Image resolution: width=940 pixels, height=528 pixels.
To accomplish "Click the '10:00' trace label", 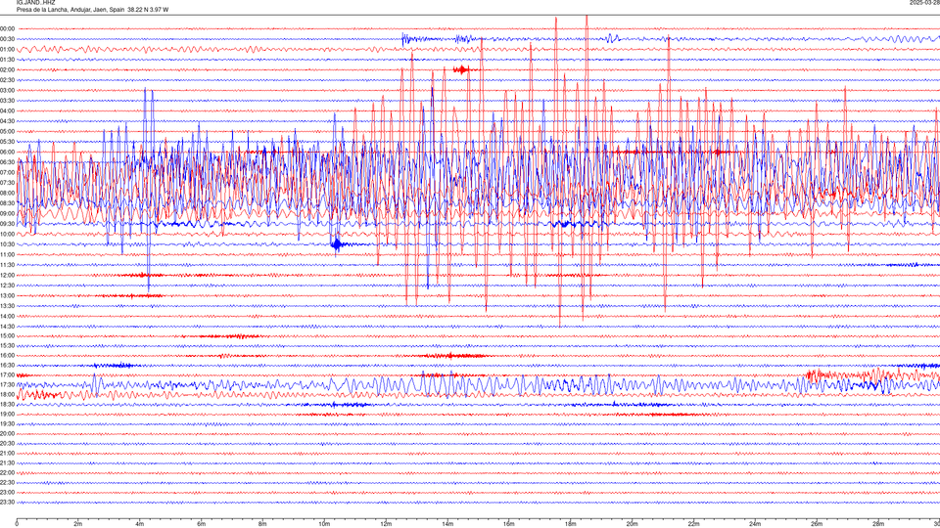I will 7,234.
